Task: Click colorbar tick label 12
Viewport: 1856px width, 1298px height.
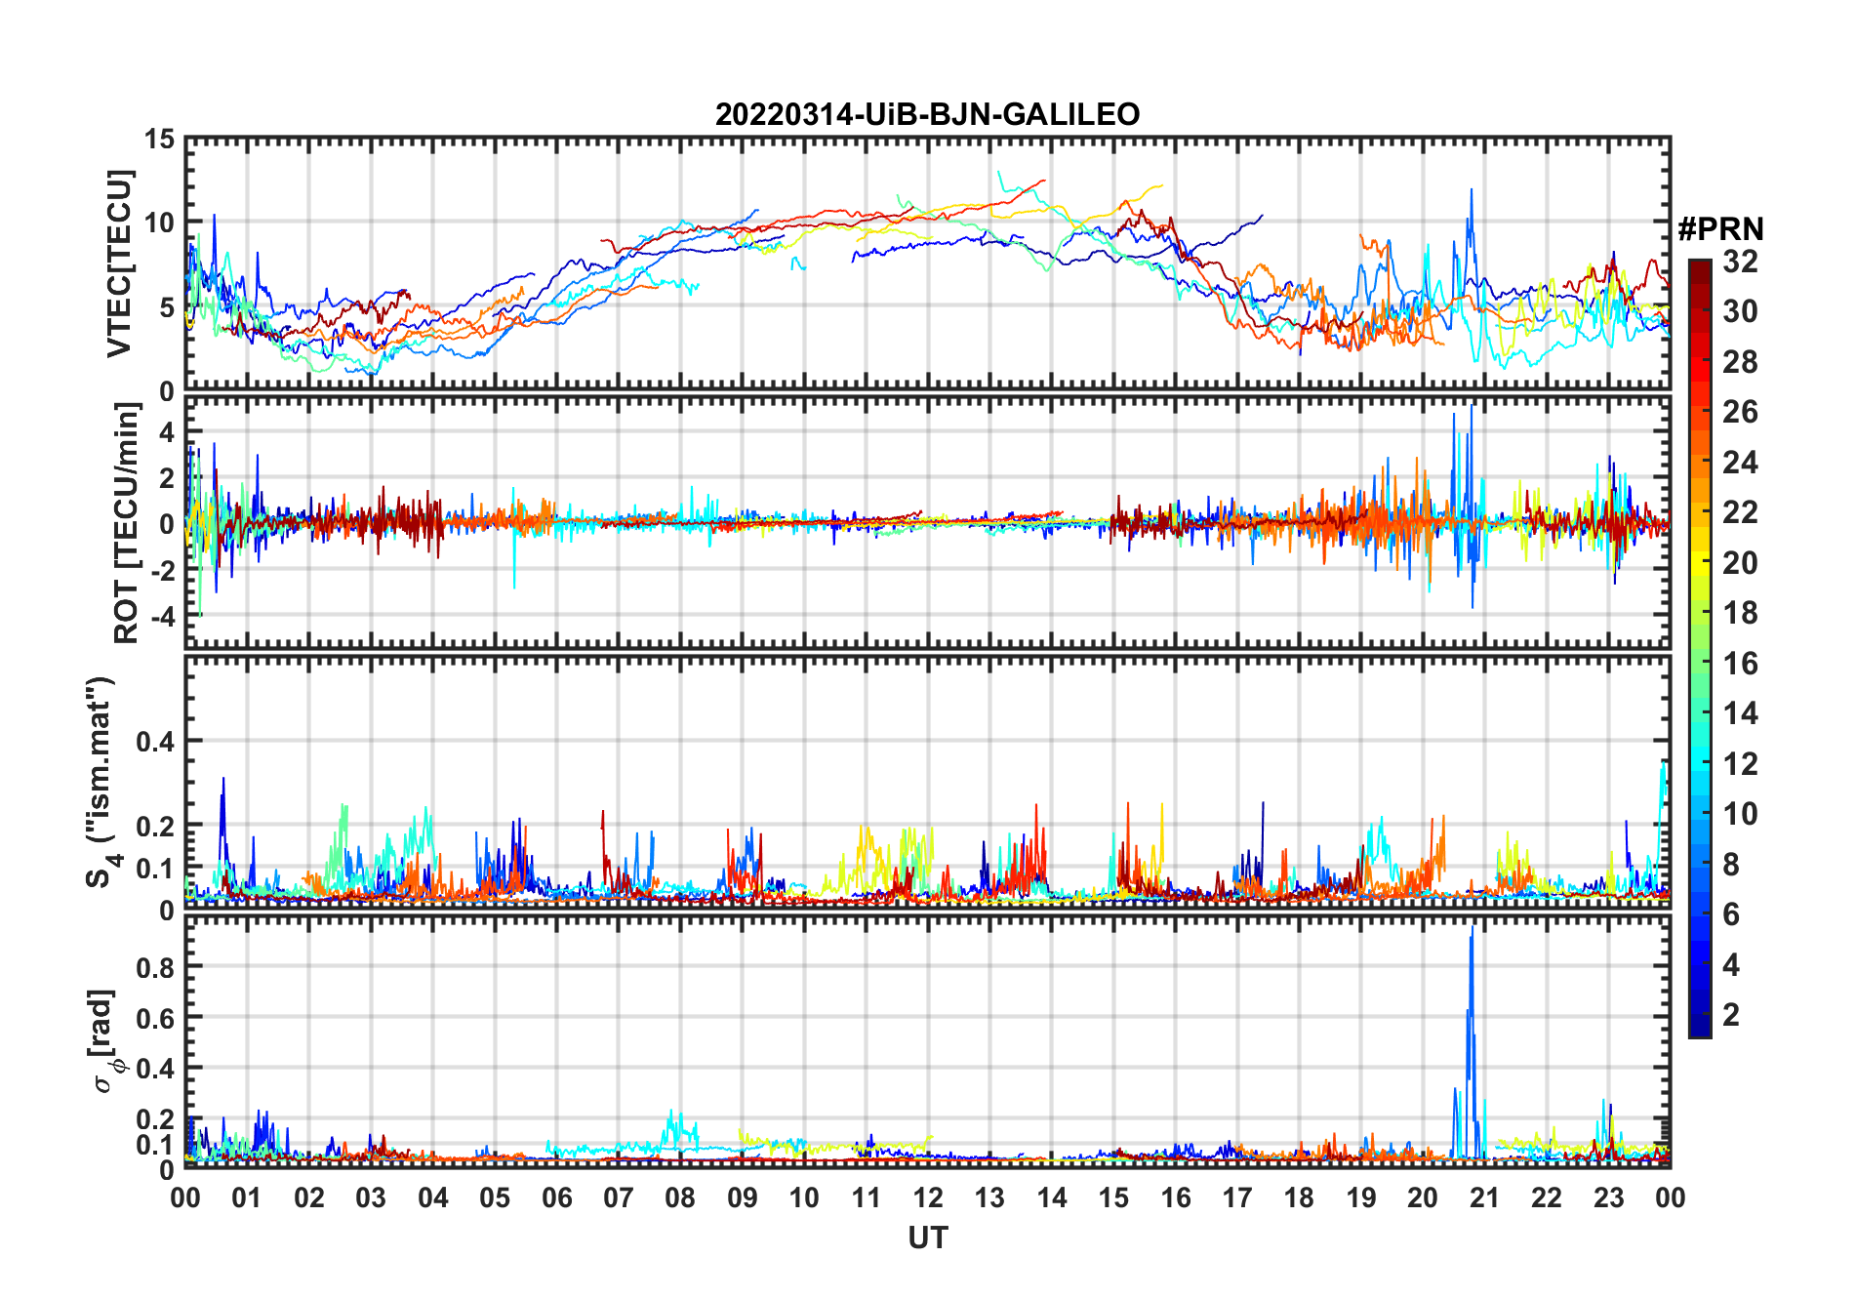Action: 1740,763
